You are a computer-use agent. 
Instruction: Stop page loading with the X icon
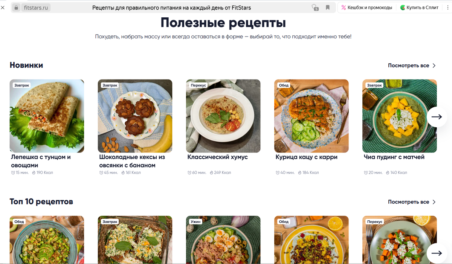tap(3, 8)
